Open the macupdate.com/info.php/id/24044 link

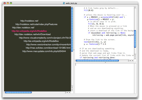(44, 51)
